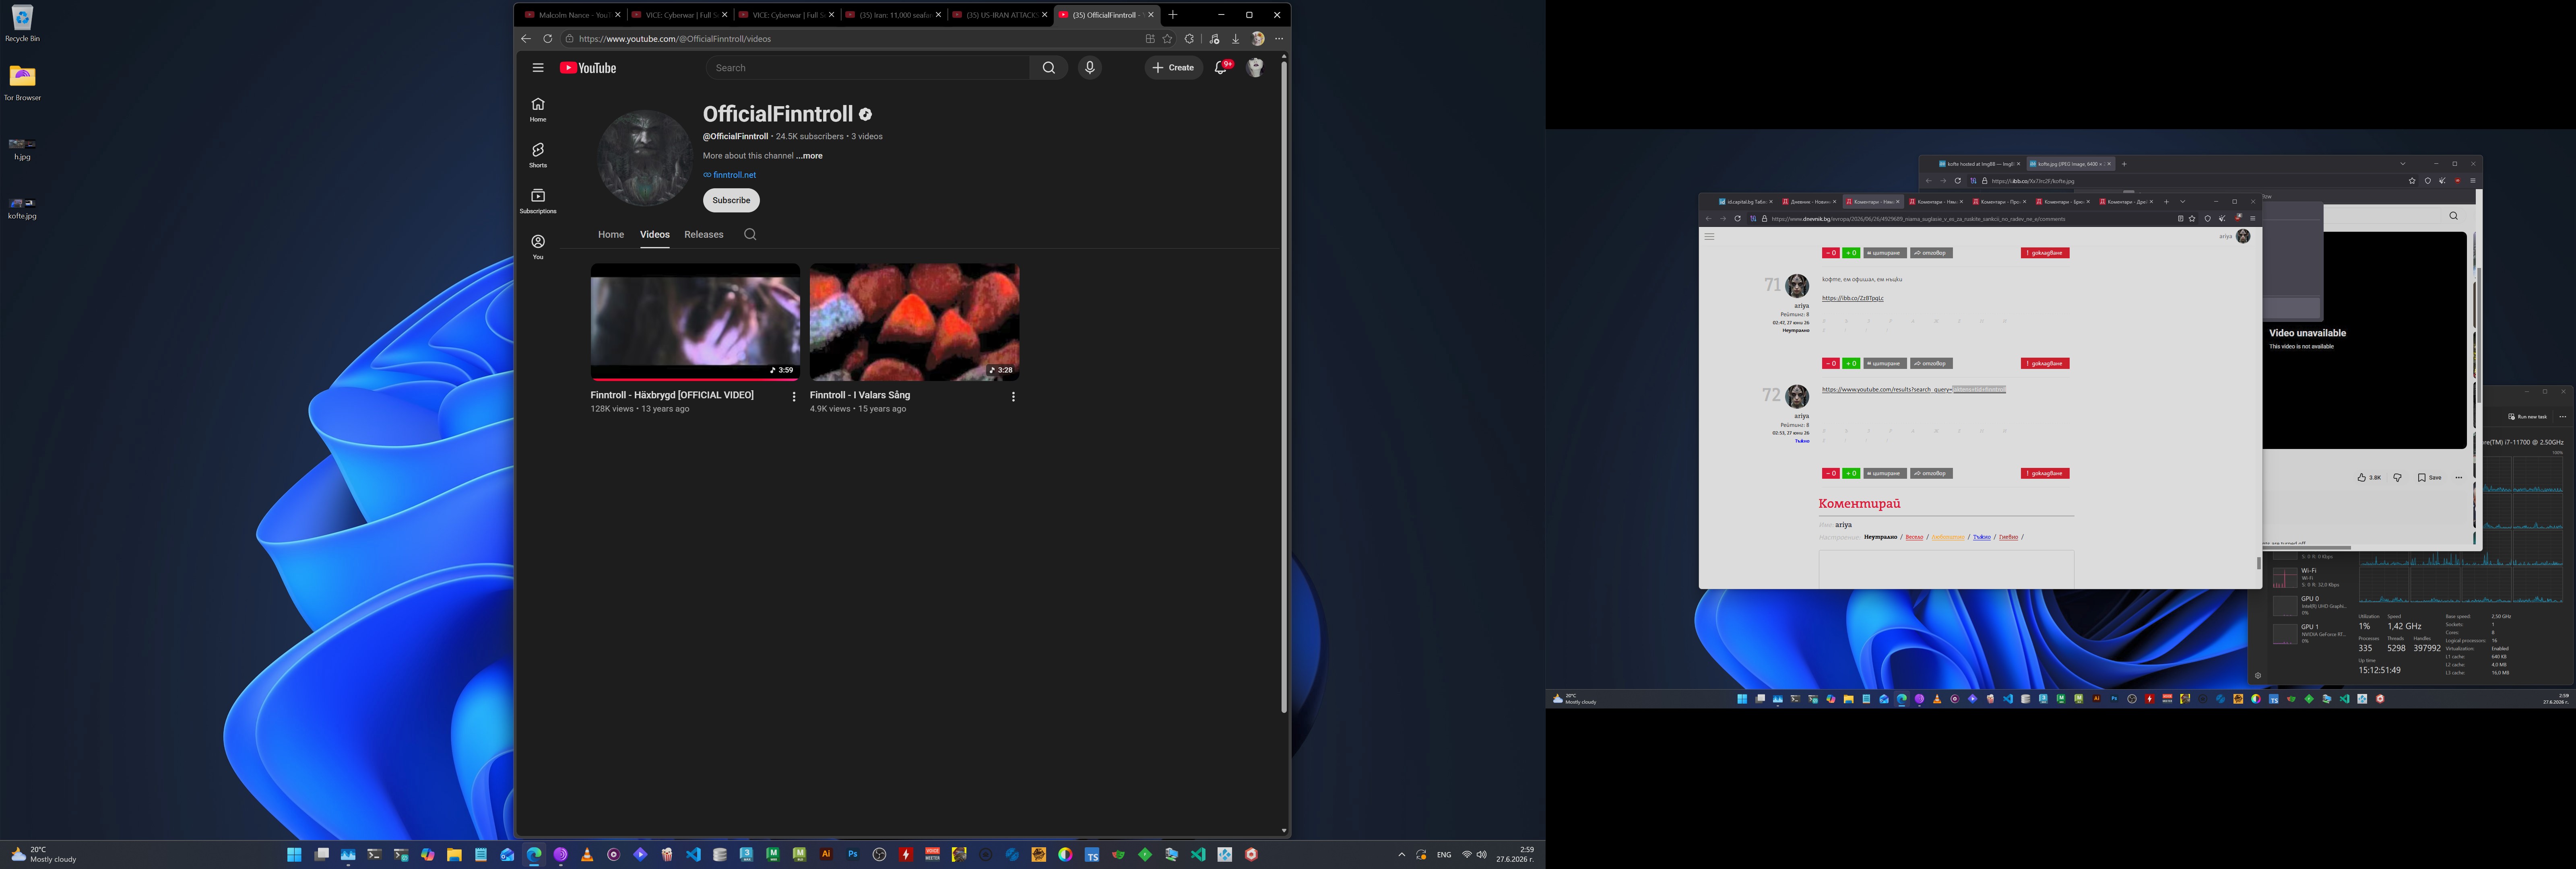Open options menu for I Valars Sång video

coord(1013,397)
